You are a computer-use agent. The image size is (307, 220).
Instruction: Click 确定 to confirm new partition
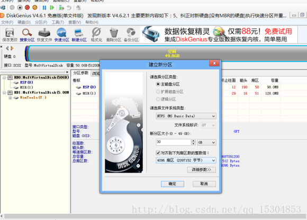(173, 184)
